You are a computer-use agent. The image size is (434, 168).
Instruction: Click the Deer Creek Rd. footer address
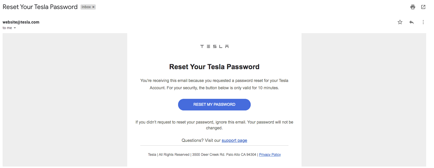(224, 155)
